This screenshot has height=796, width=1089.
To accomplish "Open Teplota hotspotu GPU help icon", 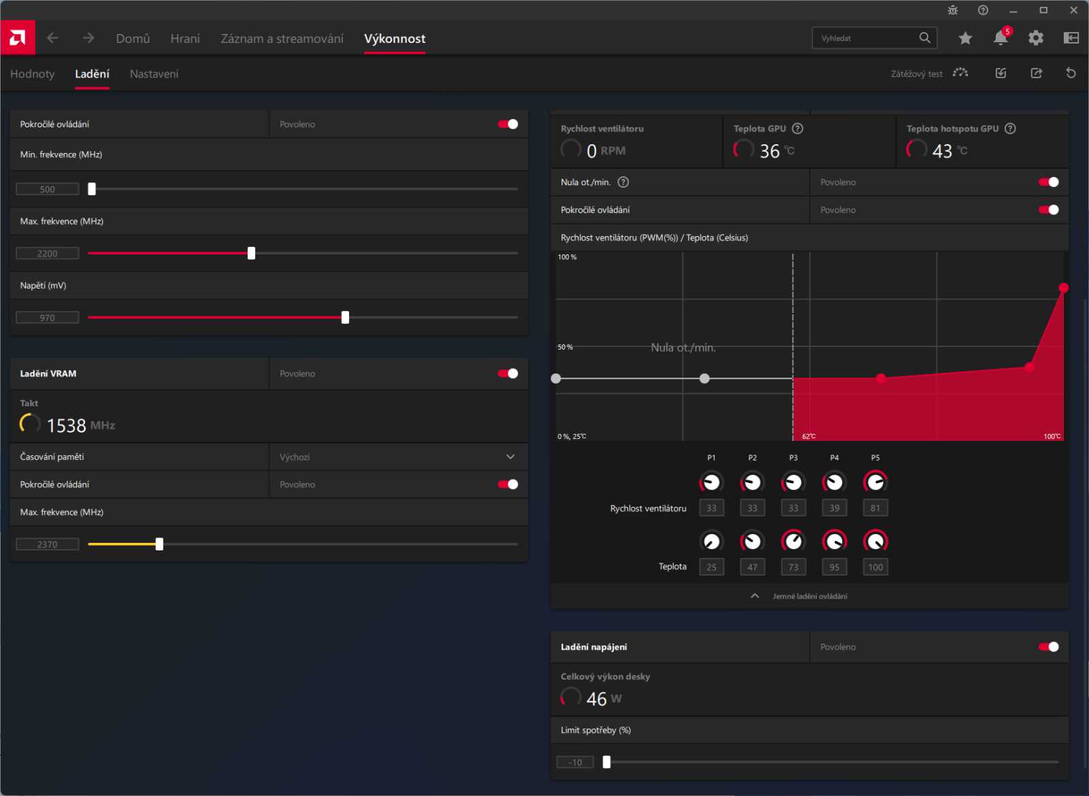I will 1010,129.
